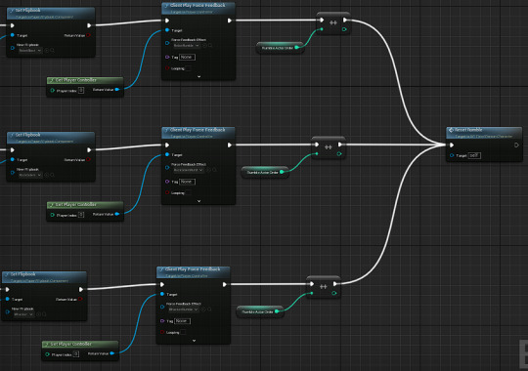Click exec input pin of top increment node
This screenshot has width=528, height=371.
(322, 21)
